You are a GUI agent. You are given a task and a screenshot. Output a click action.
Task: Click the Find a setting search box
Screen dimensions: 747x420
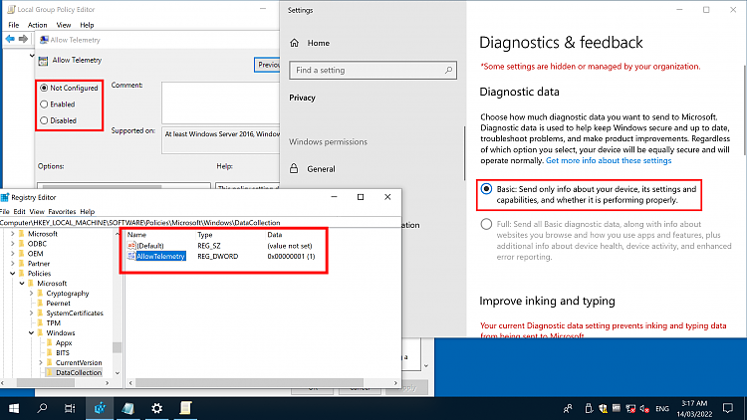click(373, 70)
